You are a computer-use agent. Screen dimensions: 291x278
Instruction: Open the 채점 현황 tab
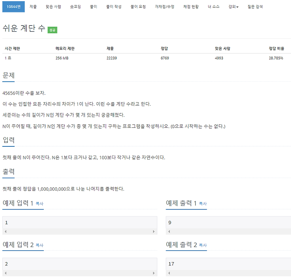[x=191, y=7]
